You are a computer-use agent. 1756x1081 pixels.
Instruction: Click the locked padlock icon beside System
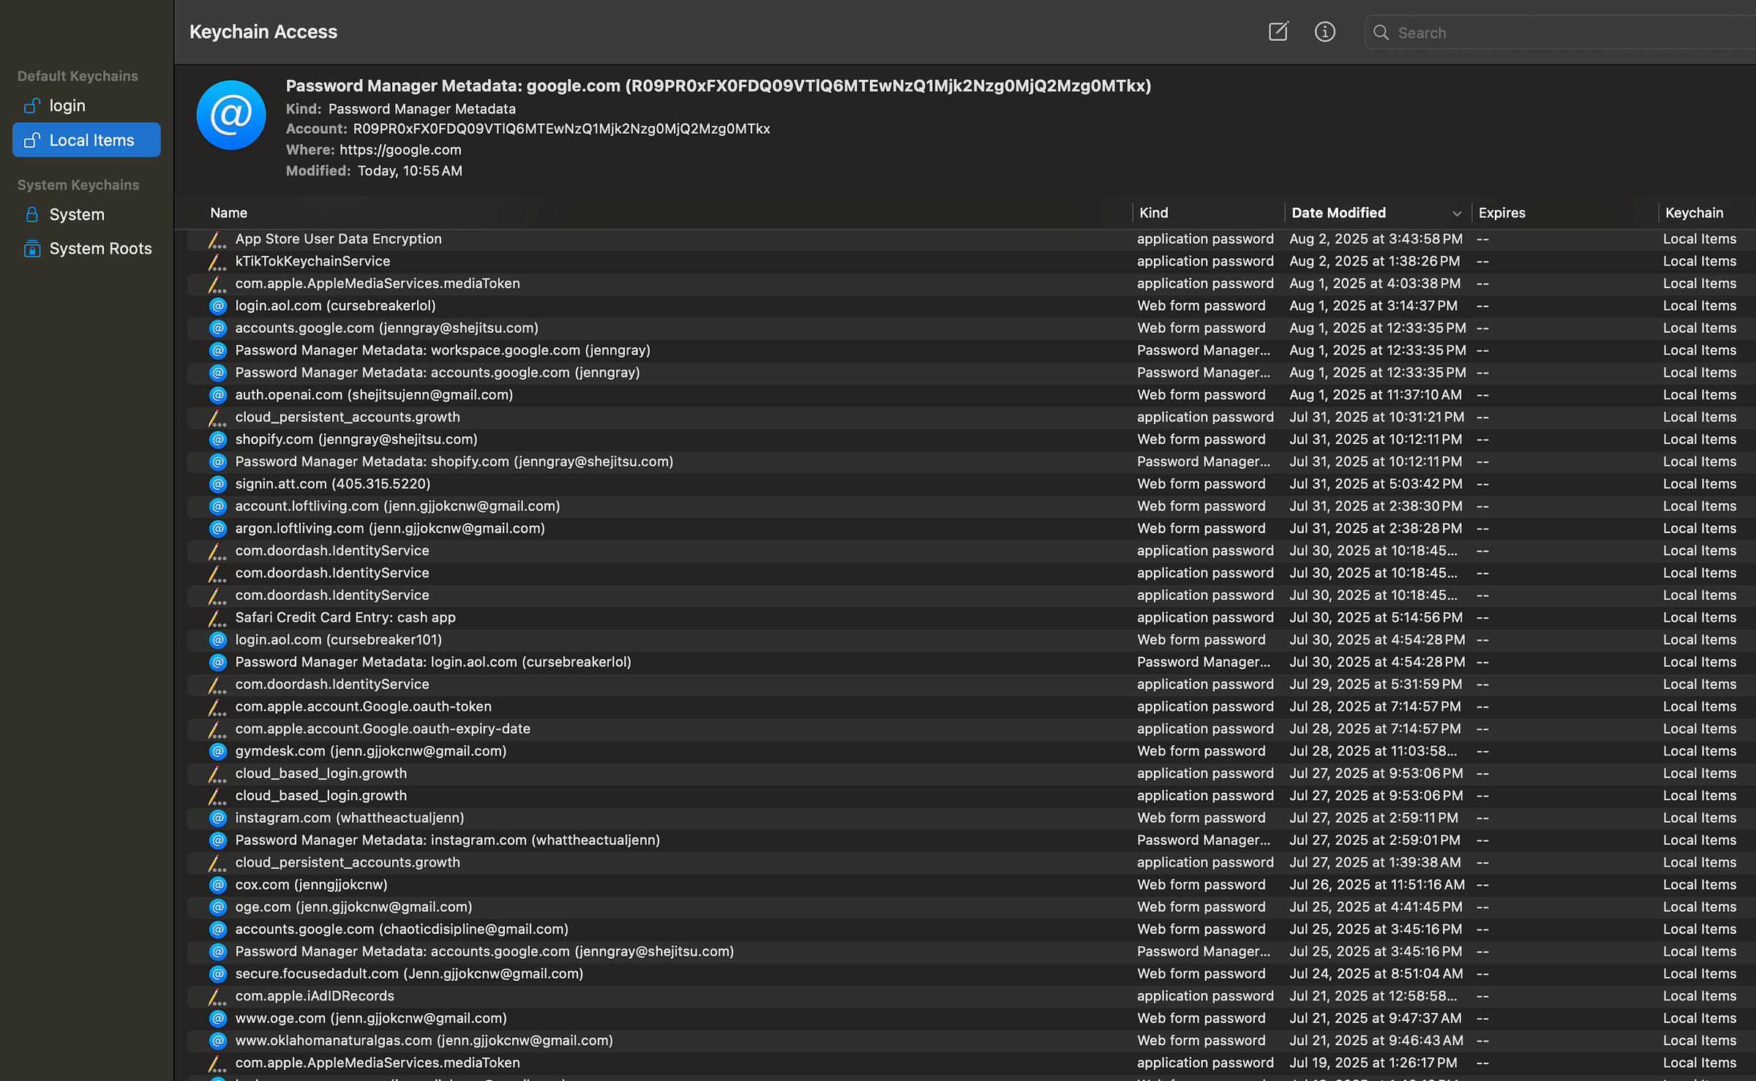pos(31,214)
